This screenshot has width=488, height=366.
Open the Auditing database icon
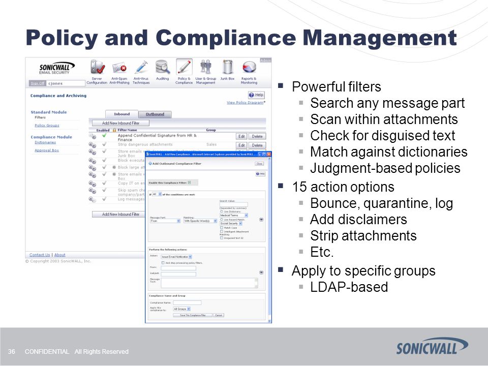point(163,67)
